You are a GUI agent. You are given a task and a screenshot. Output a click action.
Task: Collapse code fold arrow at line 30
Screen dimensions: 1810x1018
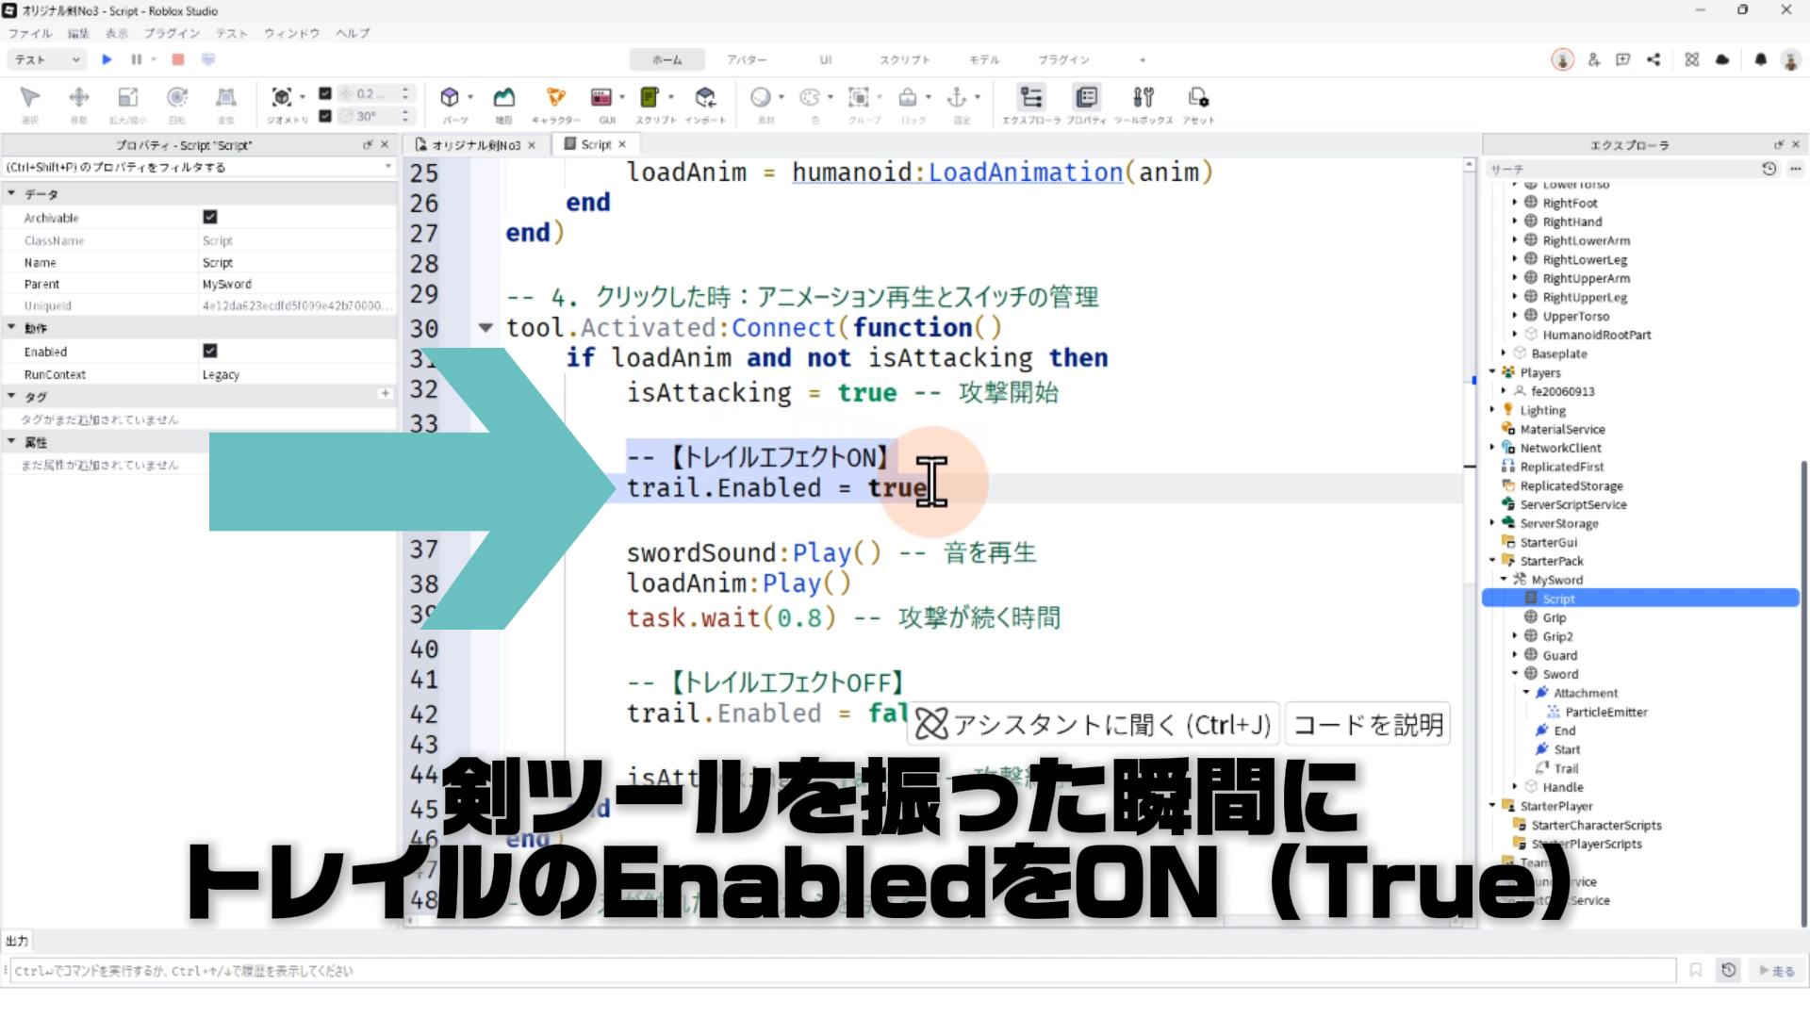point(485,328)
